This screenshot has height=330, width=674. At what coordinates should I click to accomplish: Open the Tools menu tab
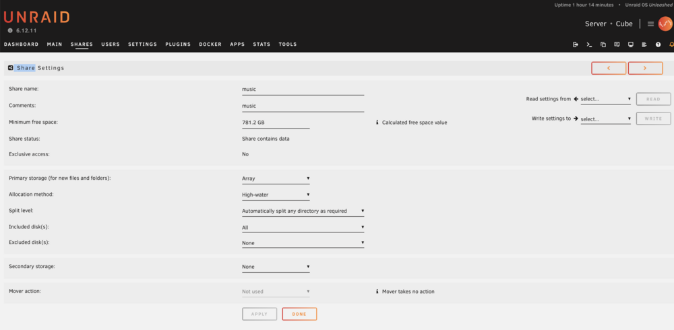click(288, 44)
